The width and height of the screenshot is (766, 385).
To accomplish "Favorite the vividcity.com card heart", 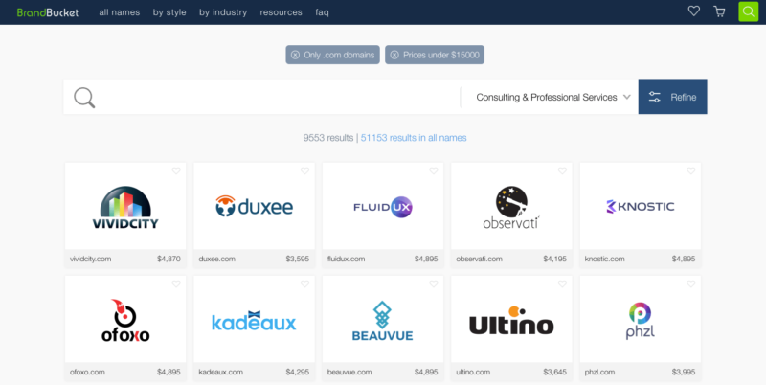I will click(x=176, y=171).
